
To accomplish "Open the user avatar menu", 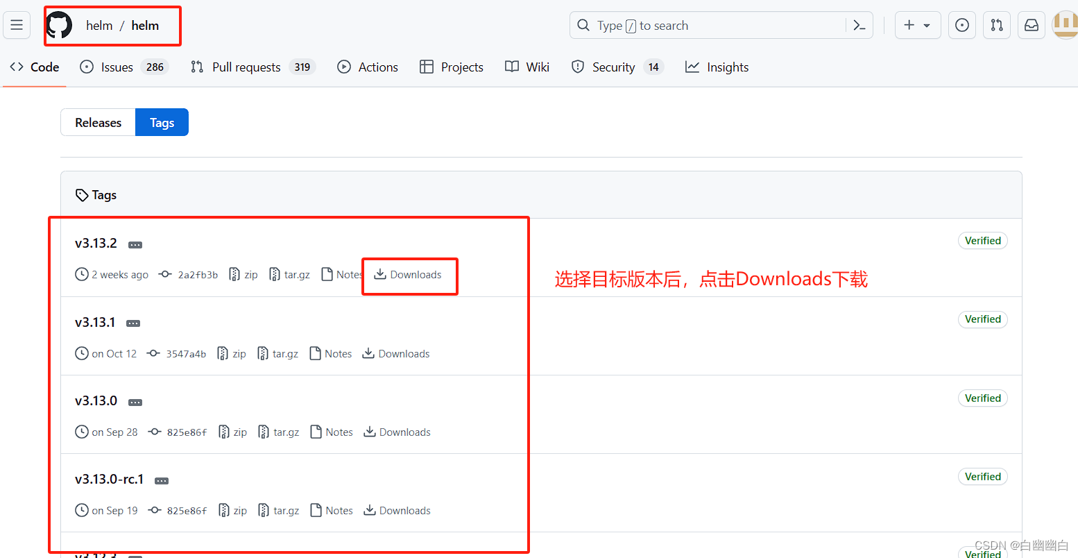I will coord(1066,25).
